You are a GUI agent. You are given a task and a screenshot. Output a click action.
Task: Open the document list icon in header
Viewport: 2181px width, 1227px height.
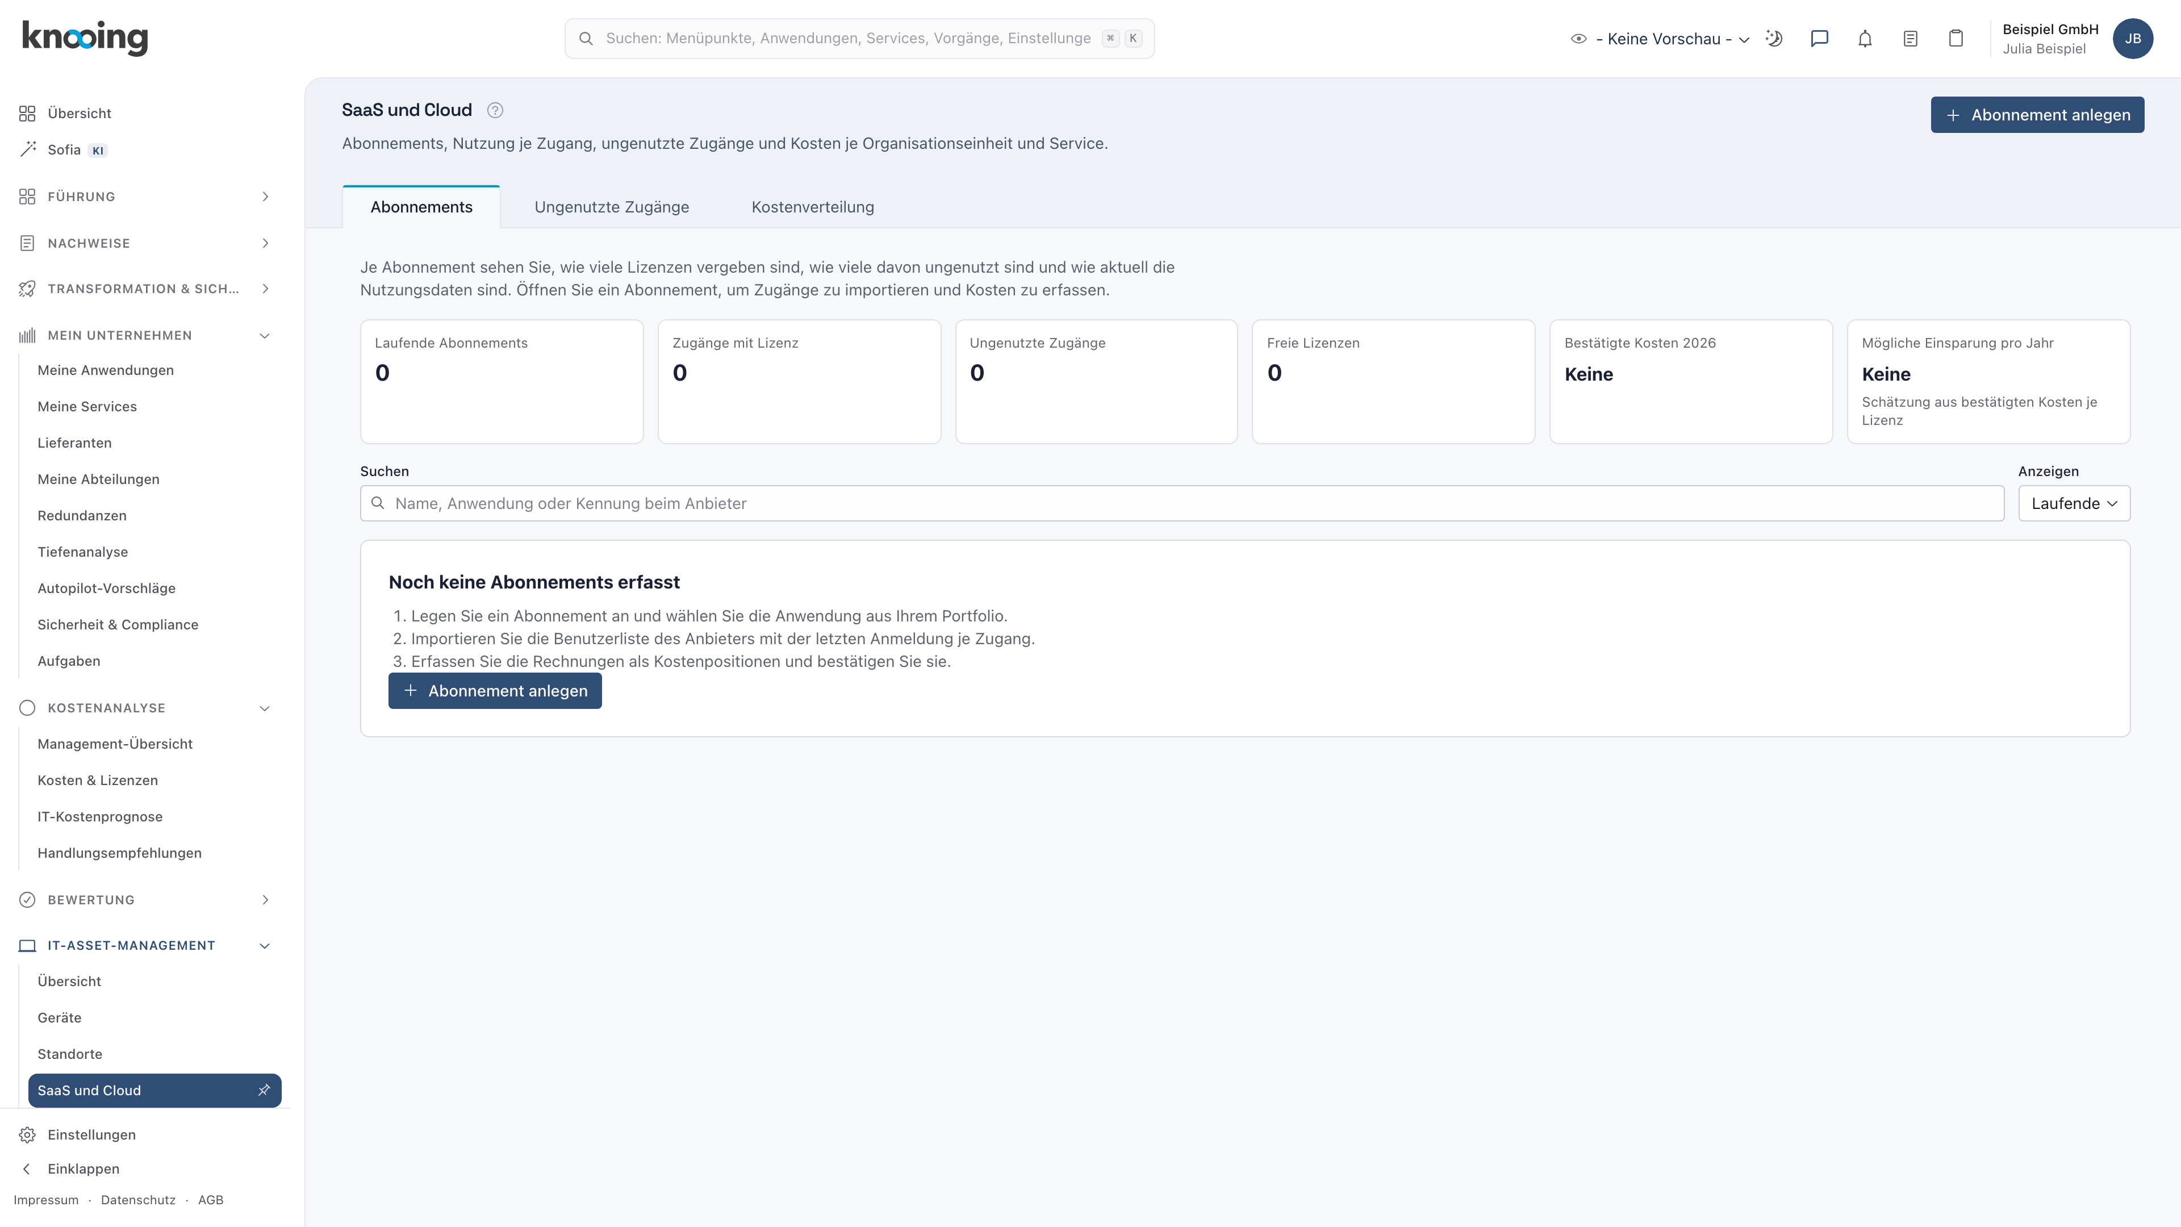pos(1910,38)
